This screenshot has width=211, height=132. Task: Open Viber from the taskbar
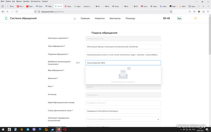(x=34, y=129)
